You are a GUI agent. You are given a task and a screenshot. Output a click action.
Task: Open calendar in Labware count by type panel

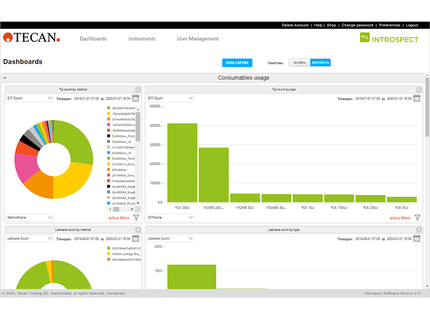[x=417, y=238]
